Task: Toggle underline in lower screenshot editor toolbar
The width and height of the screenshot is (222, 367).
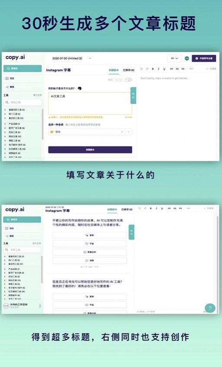Action: click(x=162, y=208)
